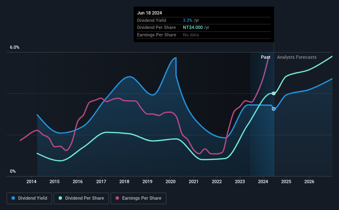This screenshot has height=210, width=339.
Task: Click the 2021 x-axis label
Action: click(x=194, y=181)
